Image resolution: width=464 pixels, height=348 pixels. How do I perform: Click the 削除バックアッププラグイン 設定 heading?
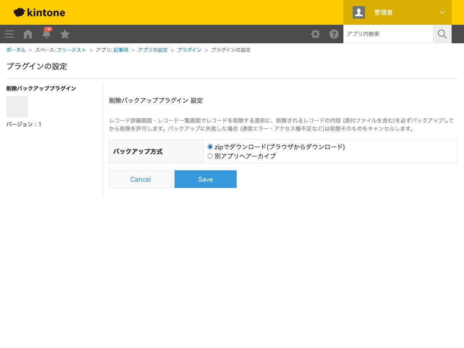(x=156, y=101)
